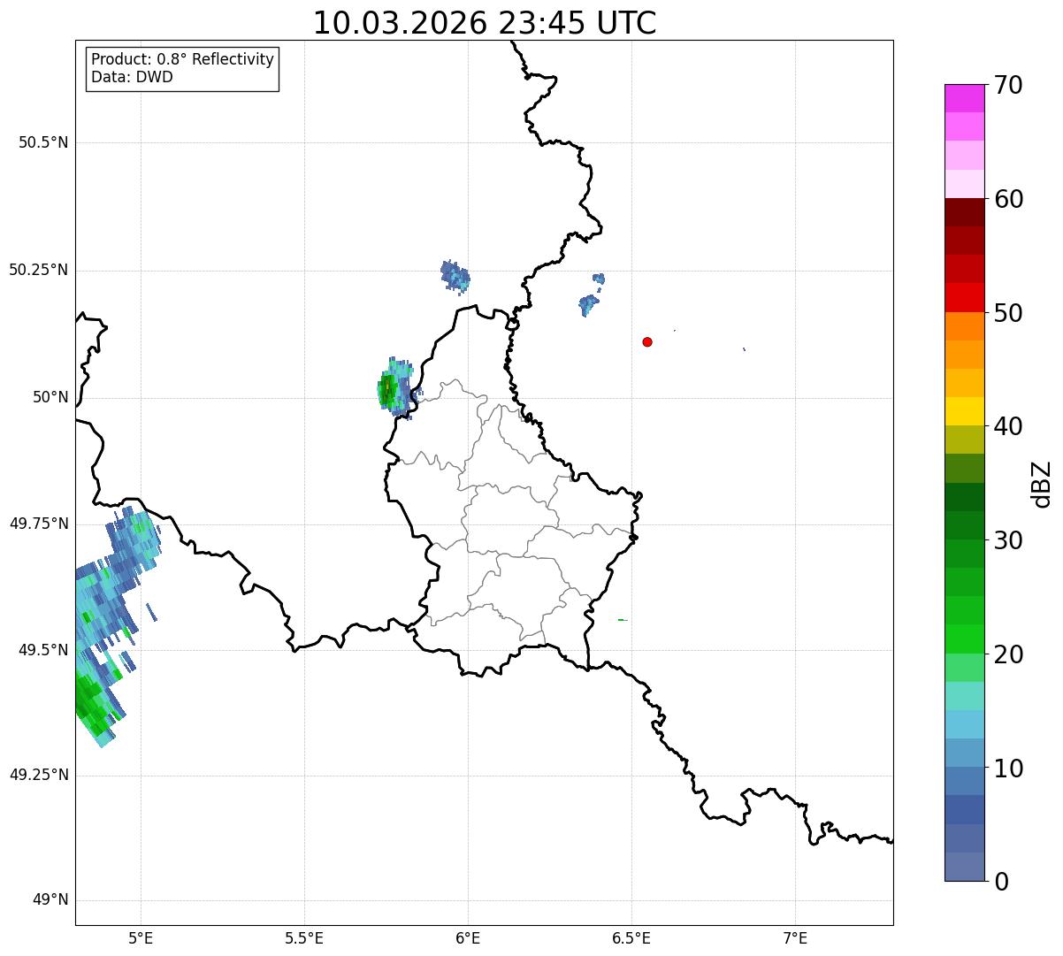The image size is (1063, 956).
Task: Click the green radar echo near 50°N
Action: pyautogui.click(x=394, y=388)
